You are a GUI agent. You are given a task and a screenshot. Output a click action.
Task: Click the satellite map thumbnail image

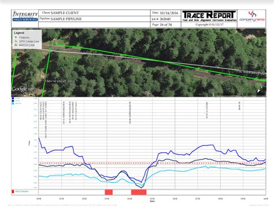tap(139, 62)
